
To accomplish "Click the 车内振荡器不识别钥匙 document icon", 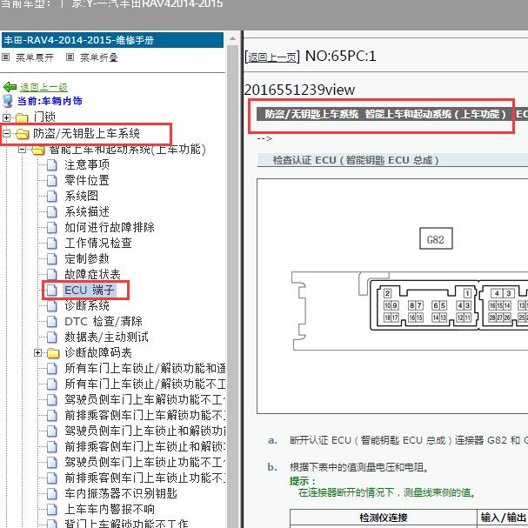I will point(51,494).
